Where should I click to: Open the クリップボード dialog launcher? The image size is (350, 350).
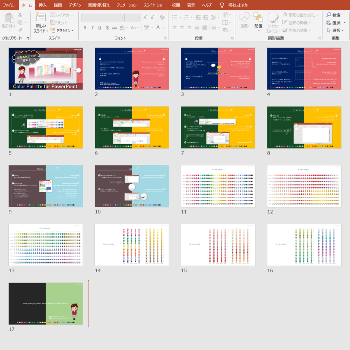point(28,38)
